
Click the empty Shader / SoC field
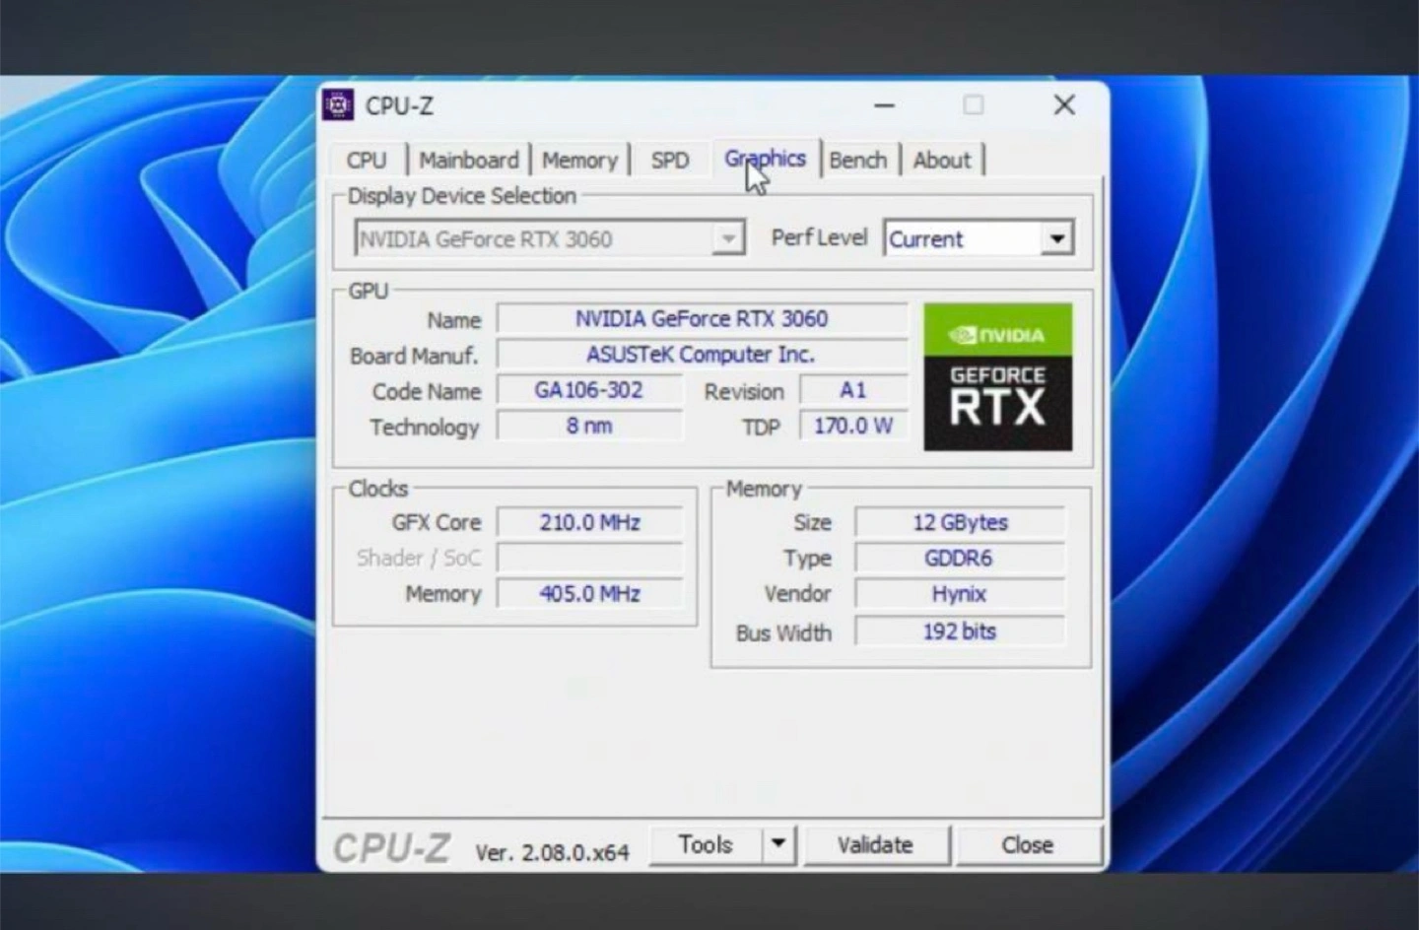point(589,558)
